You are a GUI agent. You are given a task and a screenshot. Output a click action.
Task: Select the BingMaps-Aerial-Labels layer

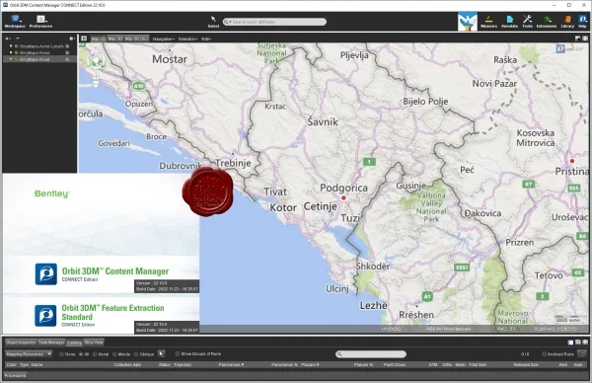coord(41,46)
